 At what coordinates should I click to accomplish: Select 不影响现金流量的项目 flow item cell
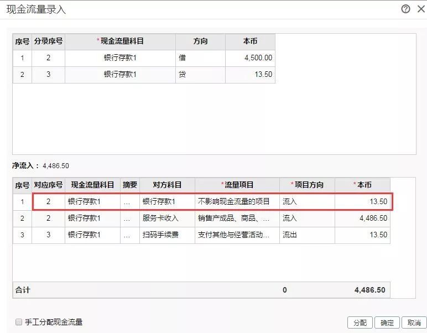point(237,202)
